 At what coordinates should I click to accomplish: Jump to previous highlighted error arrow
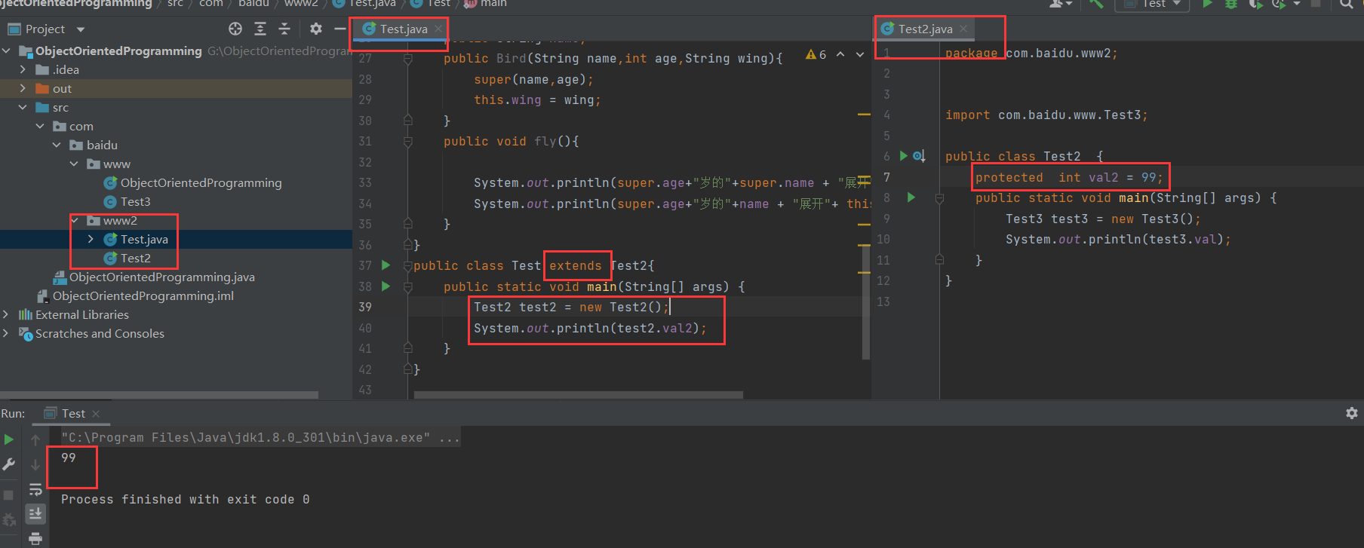click(x=840, y=54)
